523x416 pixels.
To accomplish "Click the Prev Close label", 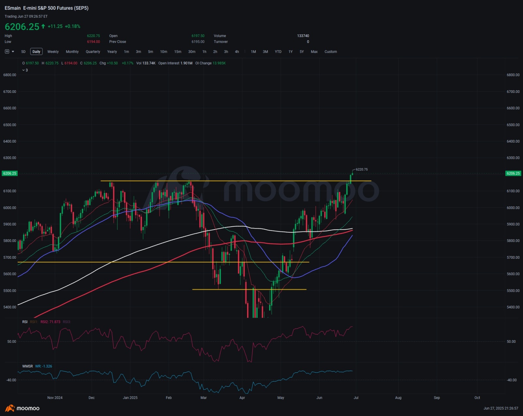I will point(118,42).
